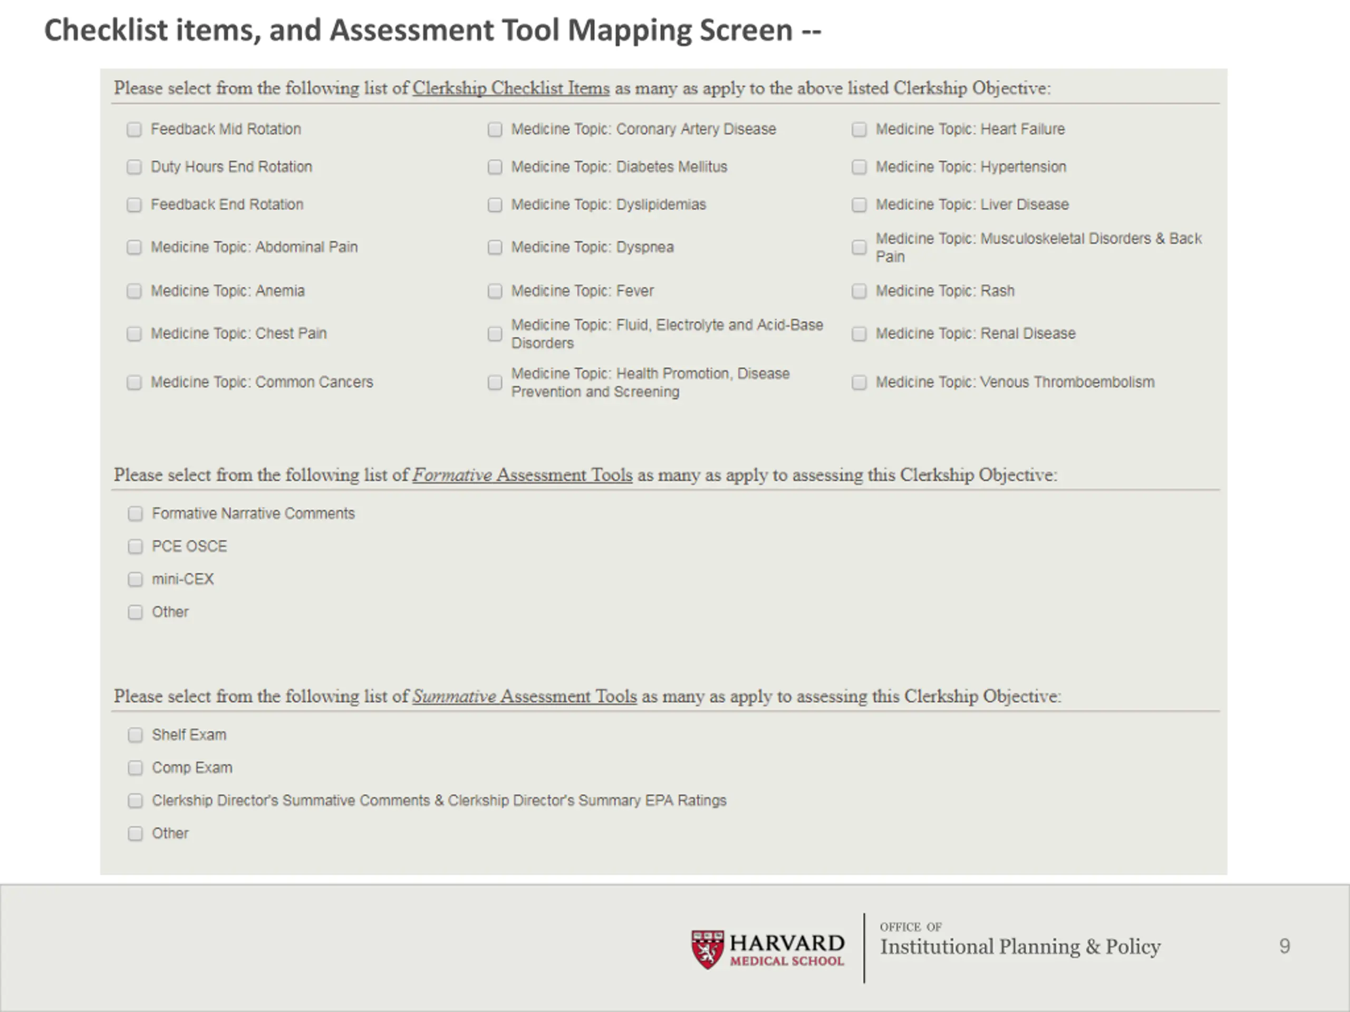
Task: Check Other under Formative Assessment Tools
Action: pos(136,612)
